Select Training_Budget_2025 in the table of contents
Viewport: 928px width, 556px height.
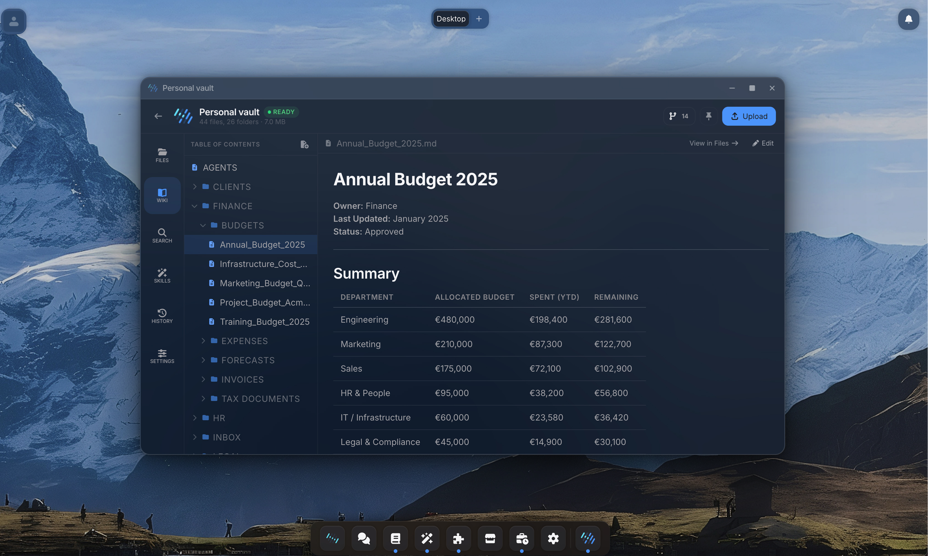coord(264,322)
